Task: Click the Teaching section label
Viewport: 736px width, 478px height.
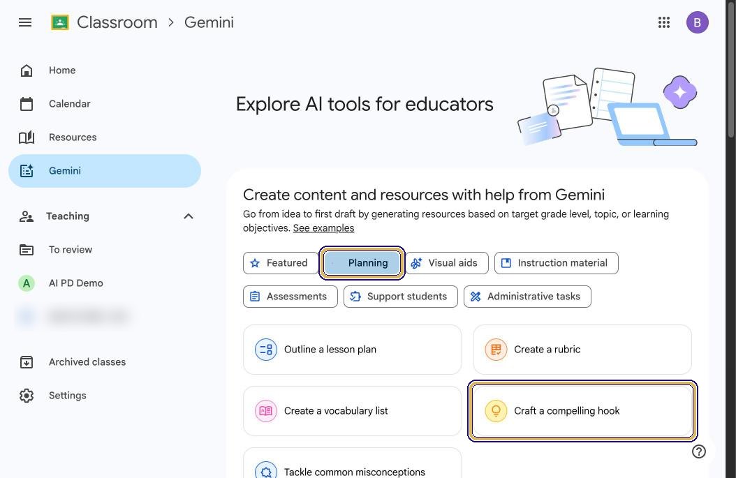Action: click(68, 216)
